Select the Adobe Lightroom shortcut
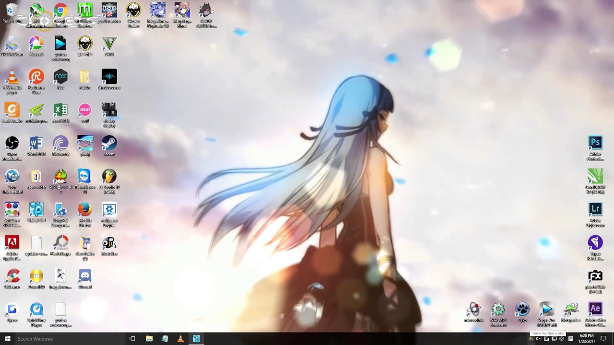 pos(595,214)
